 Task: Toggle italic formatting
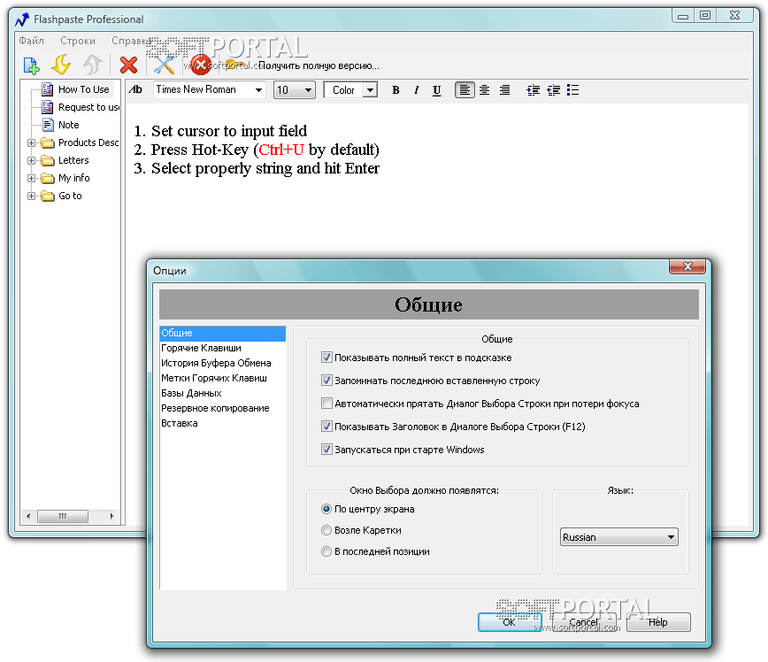[x=417, y=90]
